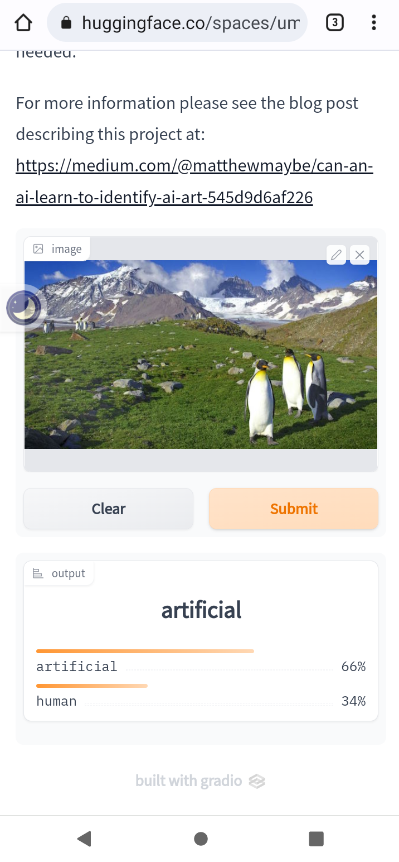Image resolution: width=399 pixels, height=862 pixels.
Task: Open the medium.com blog post link
Action: tap(194, 181)
